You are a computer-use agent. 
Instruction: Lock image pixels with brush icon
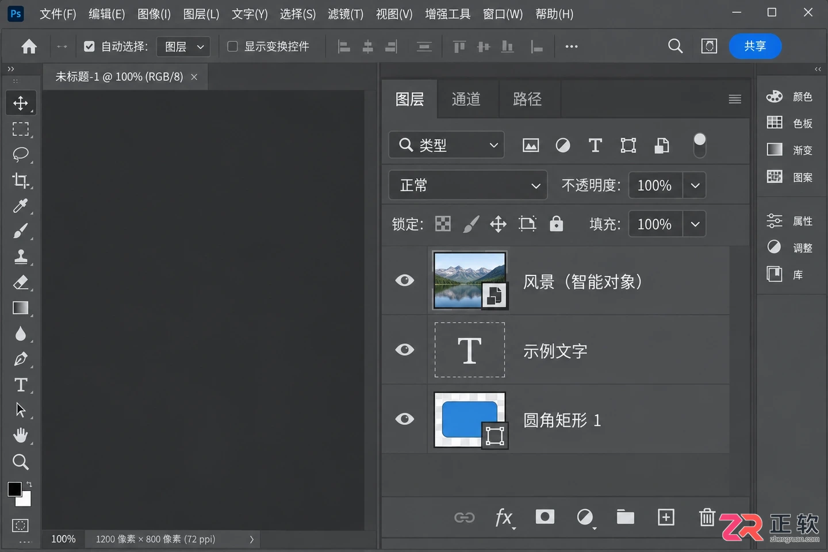coord(471,224)
